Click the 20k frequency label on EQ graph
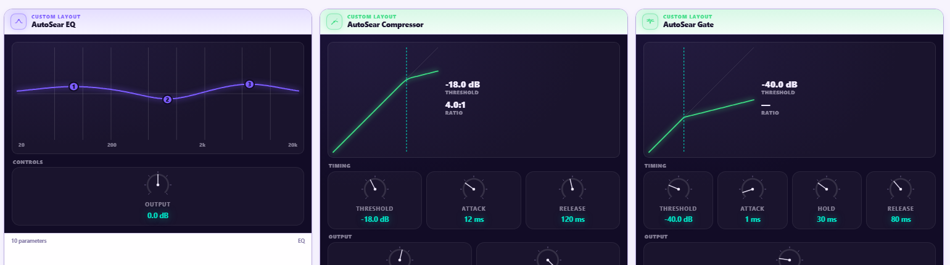The image size is (950, 265). pos(292,145)
